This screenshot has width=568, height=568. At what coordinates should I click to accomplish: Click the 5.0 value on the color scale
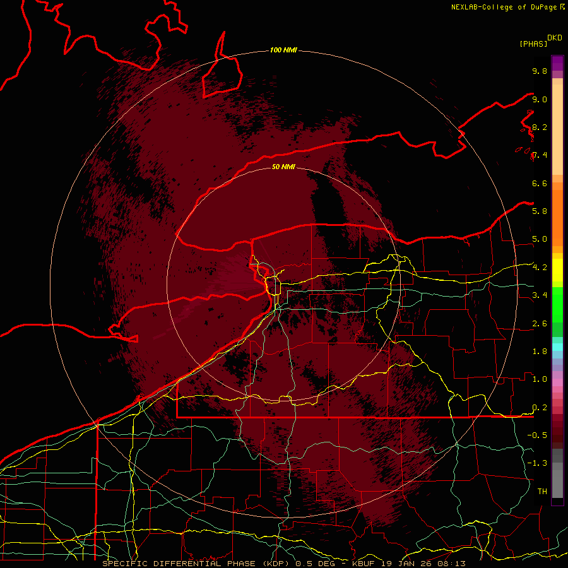[540, 239]
